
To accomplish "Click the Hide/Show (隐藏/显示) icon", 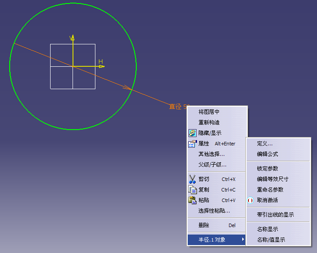I will point(193,133).
